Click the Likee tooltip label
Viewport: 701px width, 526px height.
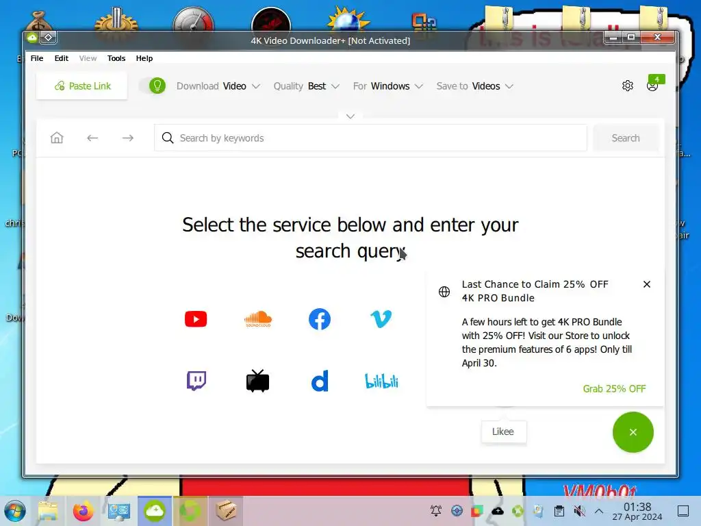click(503, 431)
